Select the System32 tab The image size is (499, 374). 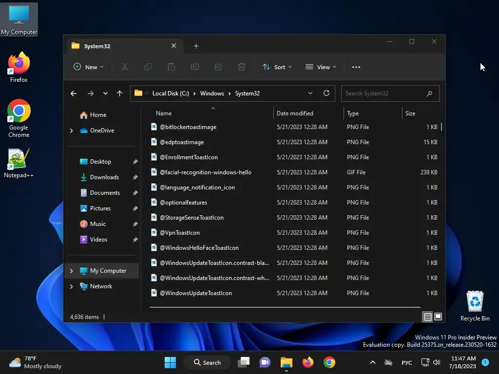[124, 46]
